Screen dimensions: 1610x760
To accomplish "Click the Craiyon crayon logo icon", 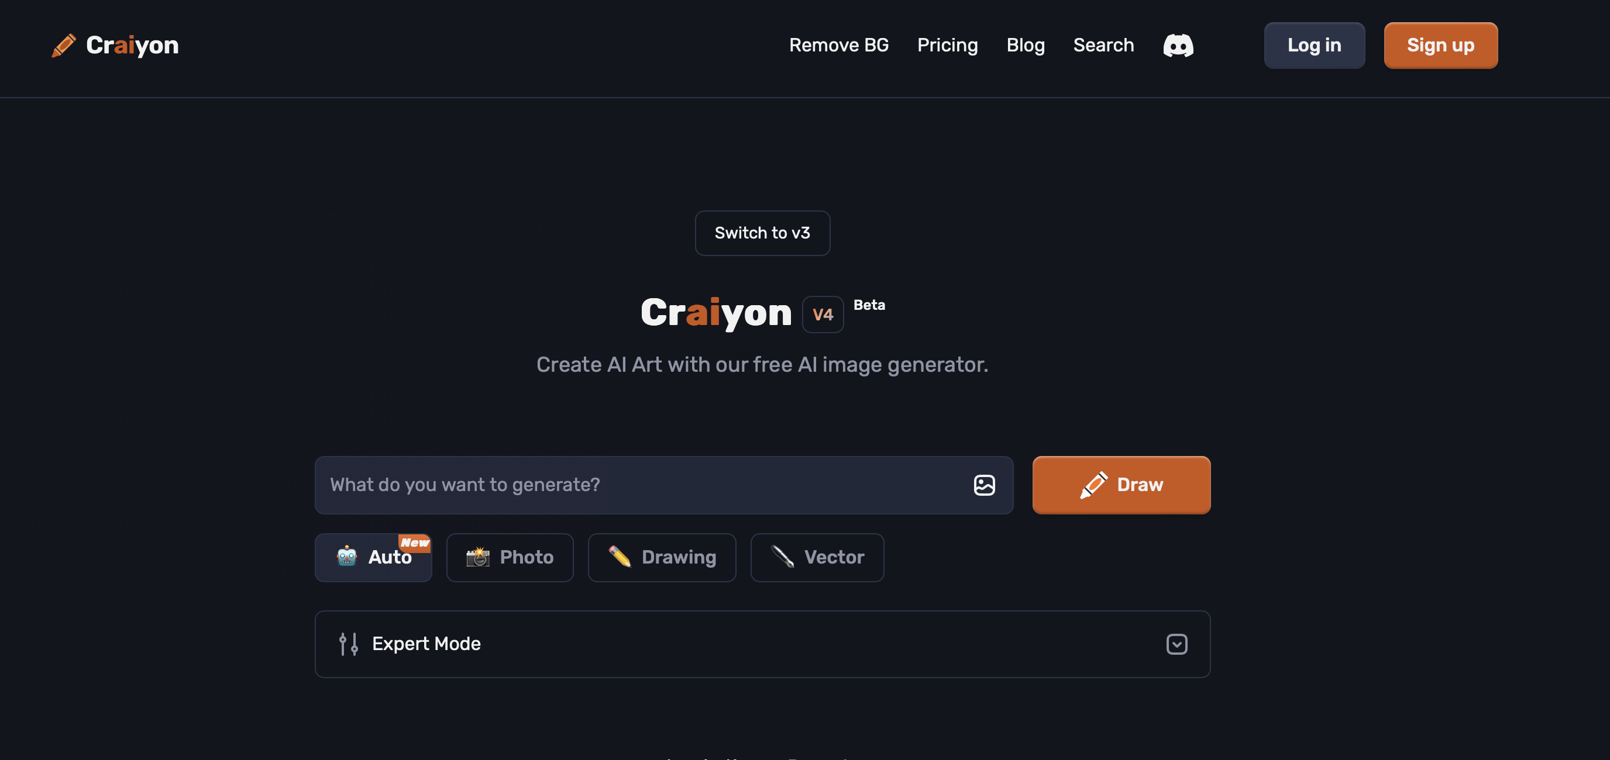I will pyautogui.click(x=64, y=46).
